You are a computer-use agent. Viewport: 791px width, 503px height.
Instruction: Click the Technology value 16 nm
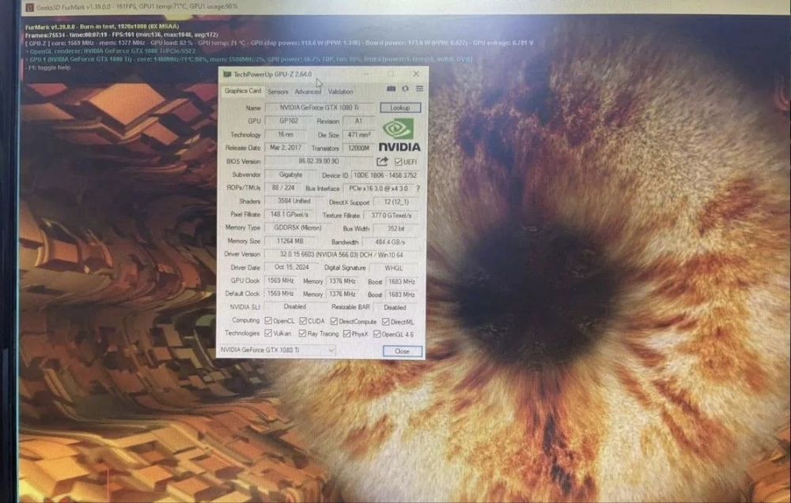tap(286, 134)
